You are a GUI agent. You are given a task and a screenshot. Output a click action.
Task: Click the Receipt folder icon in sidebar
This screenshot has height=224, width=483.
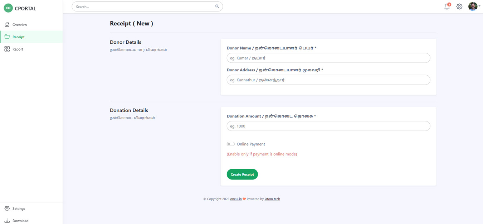tap(7, 37)
